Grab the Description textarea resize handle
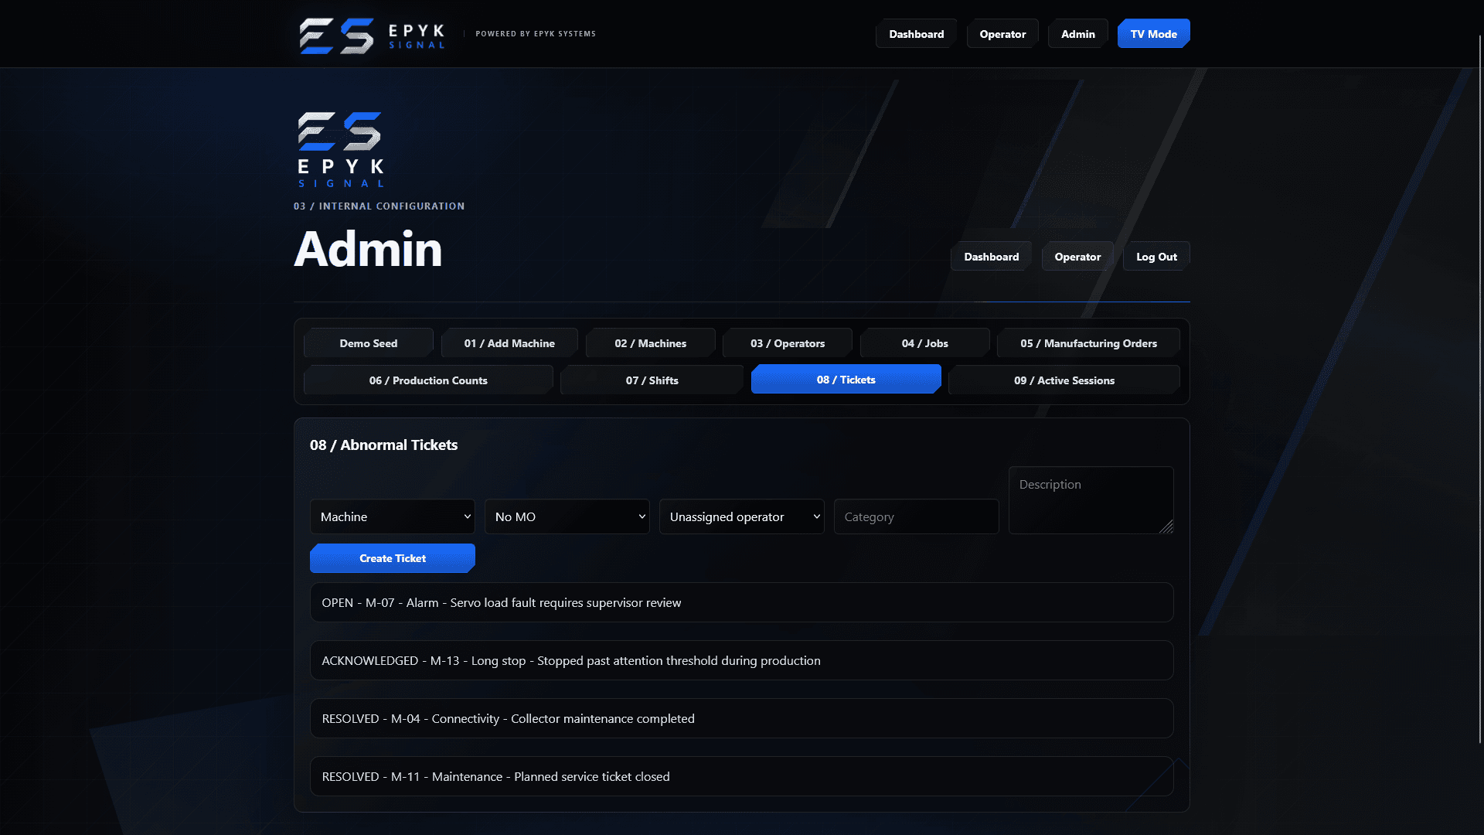This screenshot has width=1484, height=835. (1166, 527)
